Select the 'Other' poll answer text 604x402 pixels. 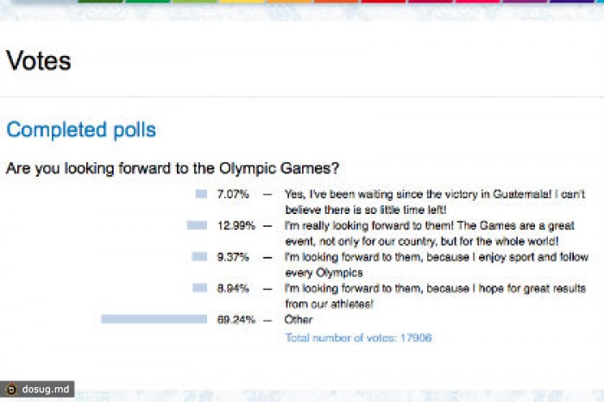pyautogui.click(x=299, y=319)
